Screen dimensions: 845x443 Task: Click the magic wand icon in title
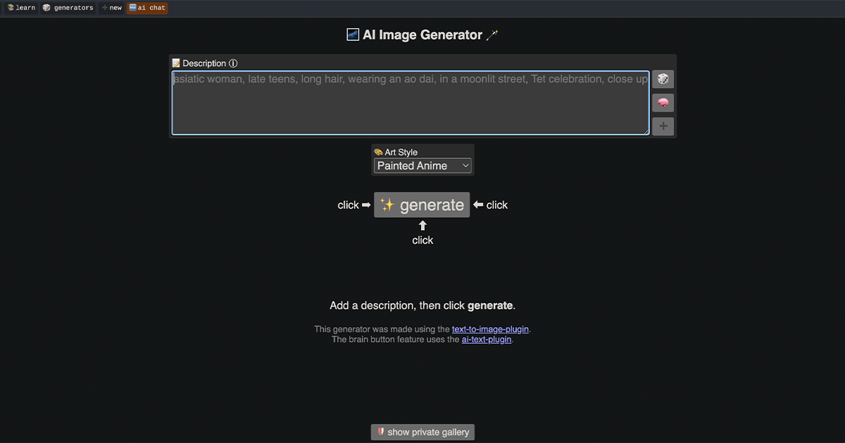pyautogui.click(x=492, y=35)
